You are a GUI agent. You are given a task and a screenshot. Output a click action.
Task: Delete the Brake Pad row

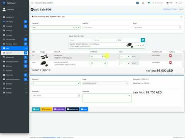click(x=170, y=56)
